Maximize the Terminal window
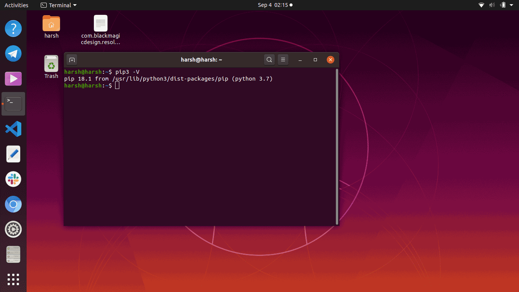The image size is (519, 292). coord(315,60)
